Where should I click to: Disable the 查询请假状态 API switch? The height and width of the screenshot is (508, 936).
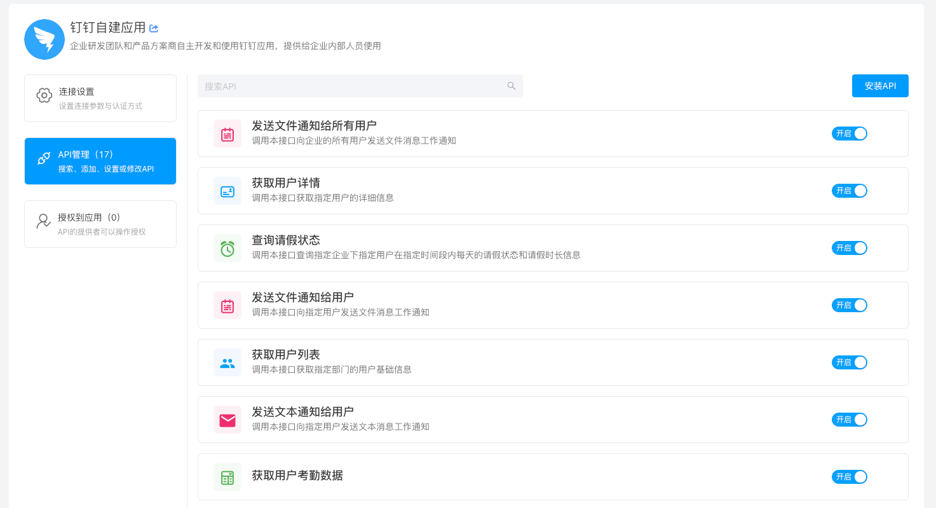[849, 248]
